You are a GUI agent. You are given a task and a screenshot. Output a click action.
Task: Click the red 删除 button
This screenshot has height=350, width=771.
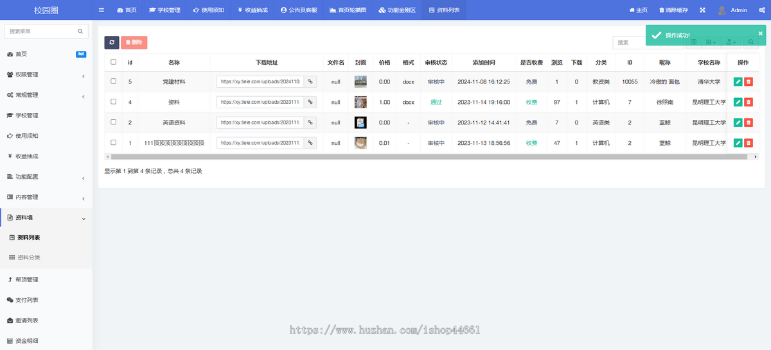tap(134, 42)
